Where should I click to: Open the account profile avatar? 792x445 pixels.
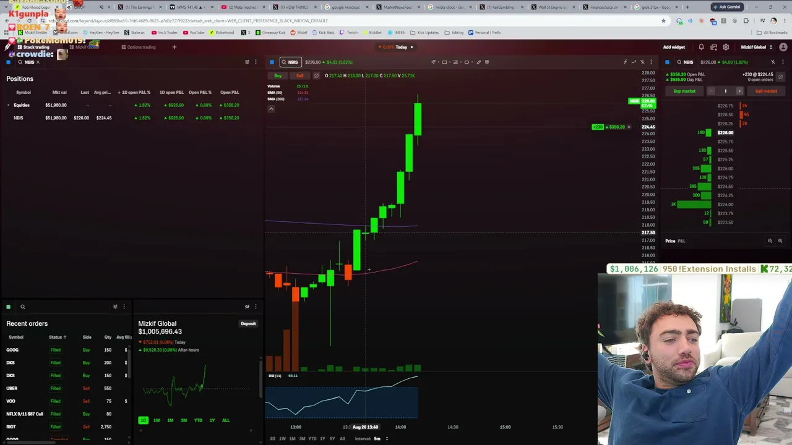point(783,47)
